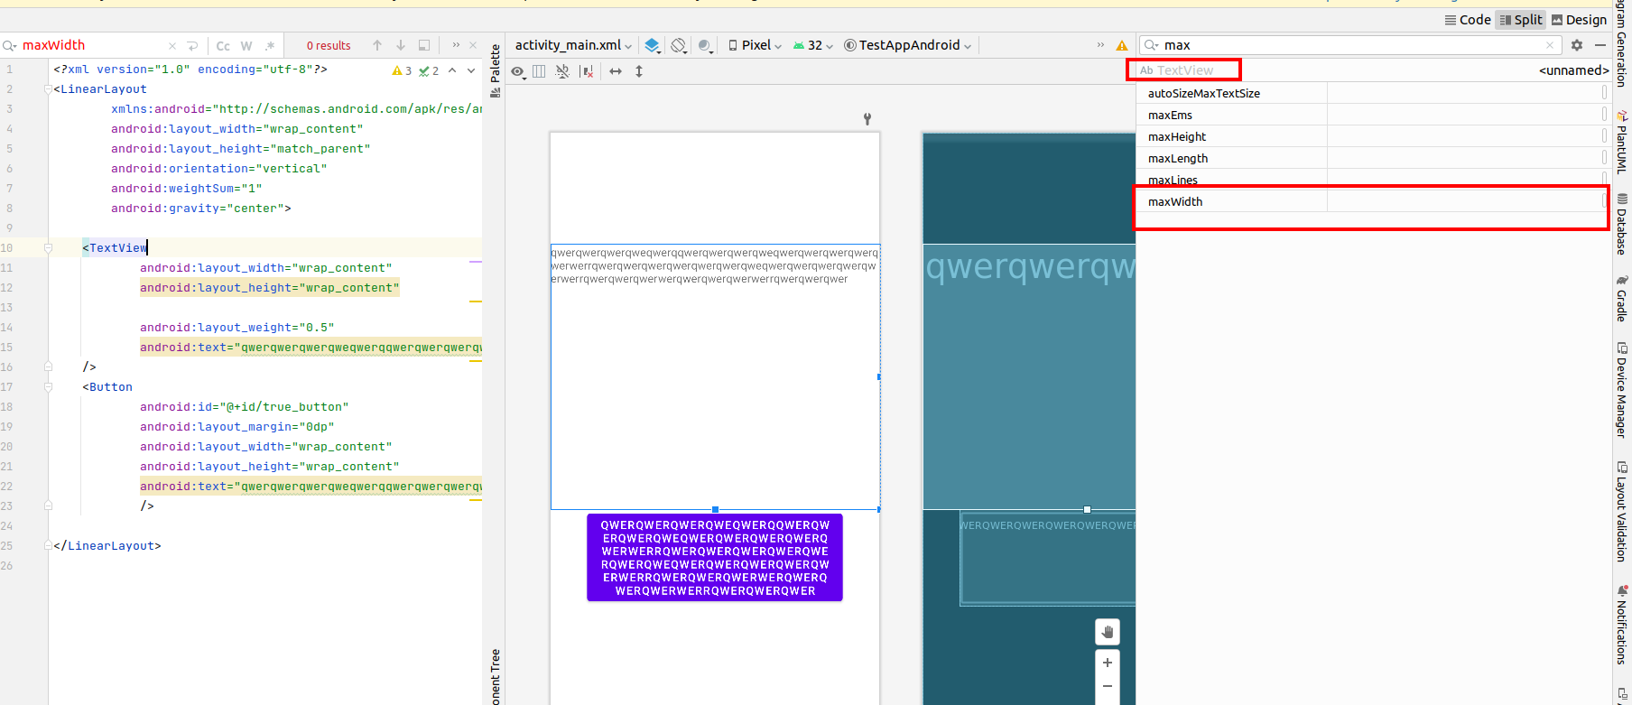Toggle Match Case (Cc) in find bar
The width and height of the screenshot is (1632, 705).
tap(223, 46)
